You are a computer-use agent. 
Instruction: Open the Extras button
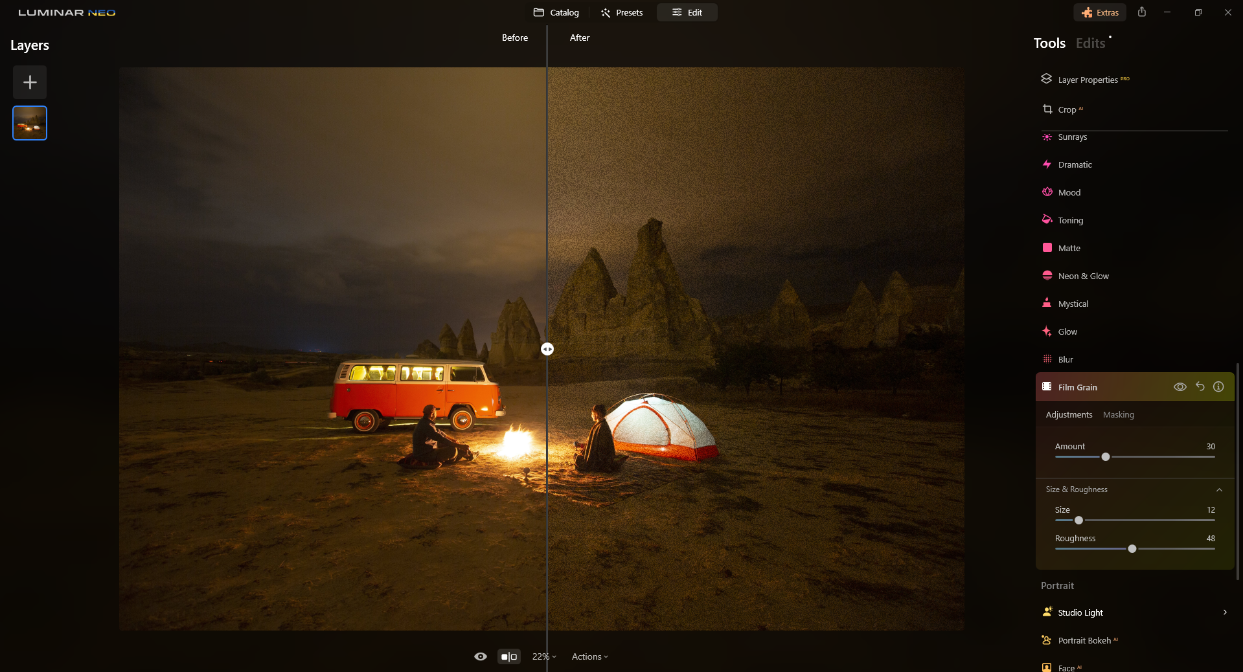point(1100,12)
